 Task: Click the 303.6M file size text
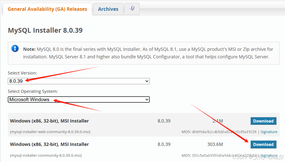215,144
